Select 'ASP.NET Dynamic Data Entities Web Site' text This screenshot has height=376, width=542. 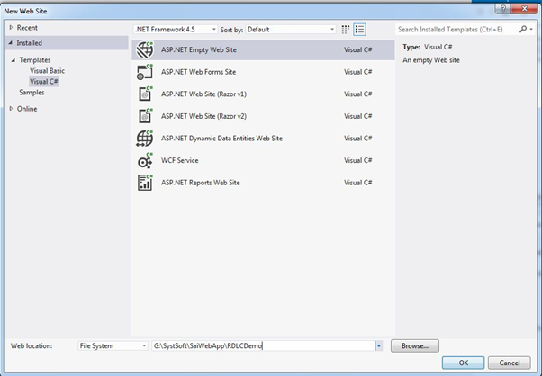pos(221,139)
